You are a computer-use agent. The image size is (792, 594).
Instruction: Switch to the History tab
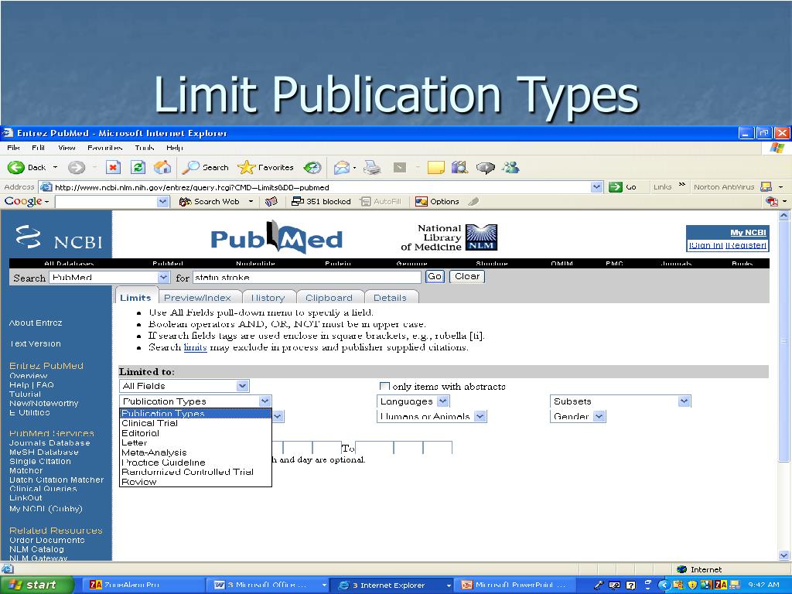pyautogui.click(x=268, y=298)
